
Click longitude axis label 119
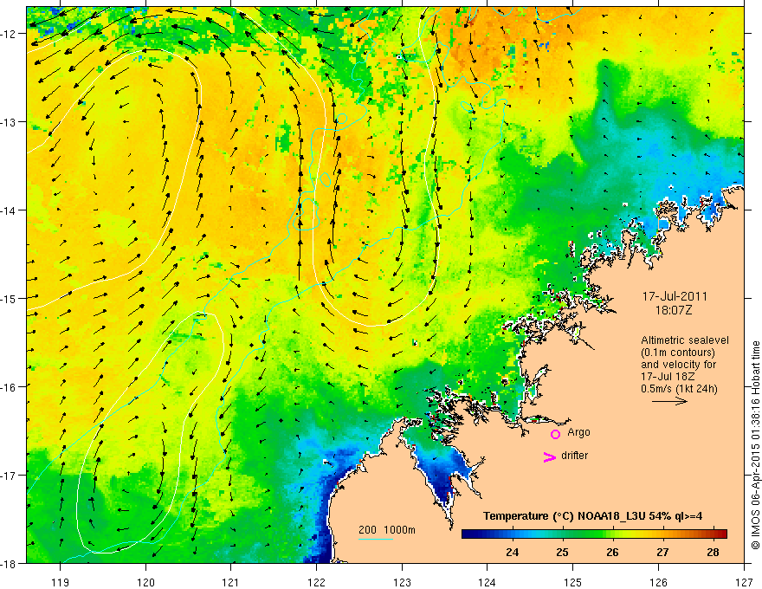click(61, 582)
